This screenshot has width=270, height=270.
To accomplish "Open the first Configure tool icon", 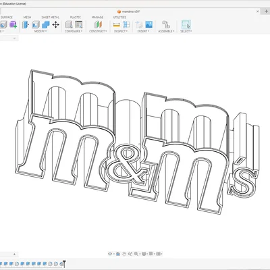I will pos(69,24).
